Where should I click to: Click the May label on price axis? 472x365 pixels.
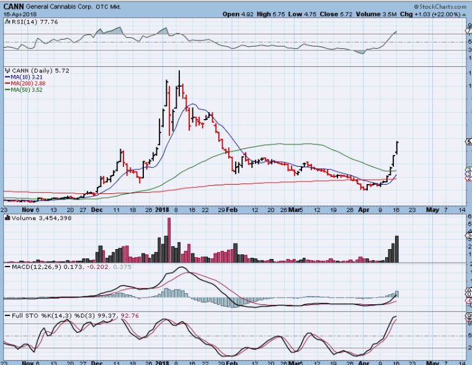[x=432, y=210]
